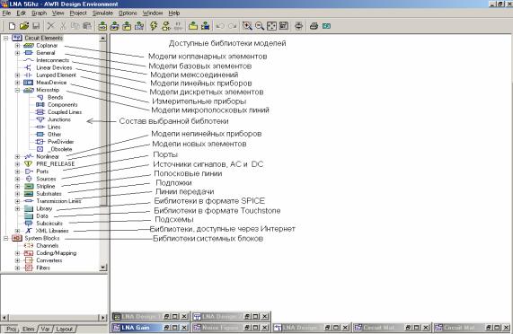Open the Help menu

coord(174,13)
